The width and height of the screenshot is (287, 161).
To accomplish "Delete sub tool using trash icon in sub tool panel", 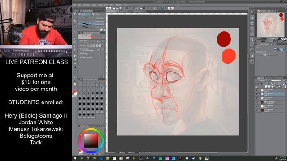I will 104,30.
